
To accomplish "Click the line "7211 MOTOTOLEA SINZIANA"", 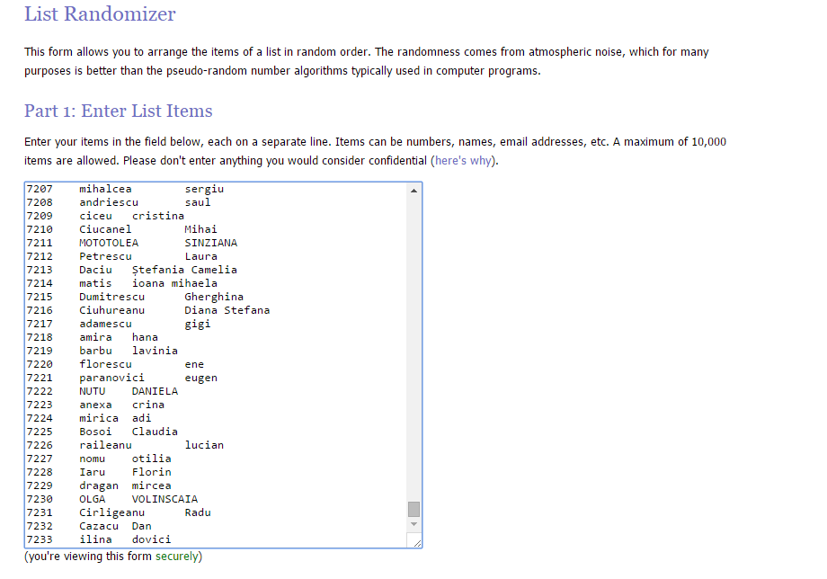I will [x=132, y=243].
